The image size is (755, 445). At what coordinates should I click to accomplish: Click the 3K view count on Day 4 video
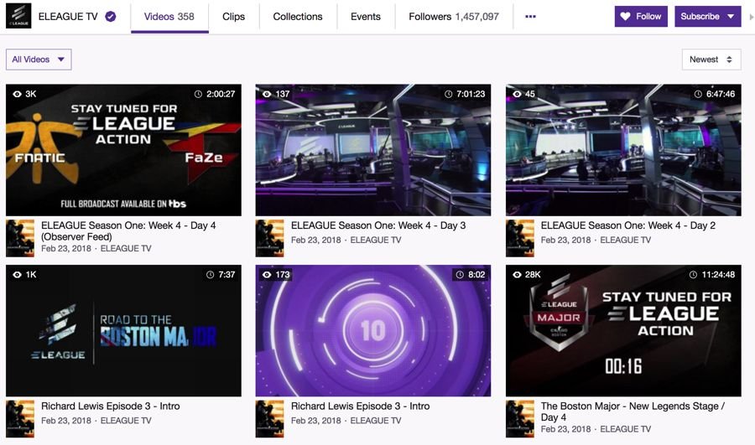coord(24,94)
